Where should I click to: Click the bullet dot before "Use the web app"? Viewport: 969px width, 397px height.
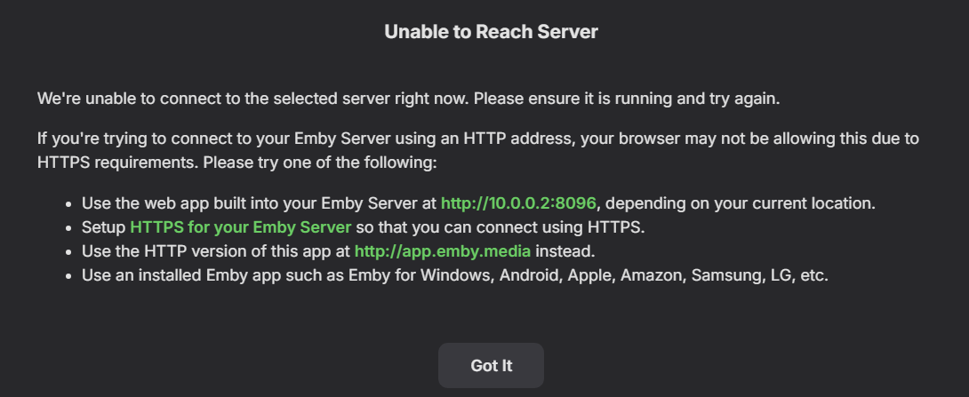(68, 203)
